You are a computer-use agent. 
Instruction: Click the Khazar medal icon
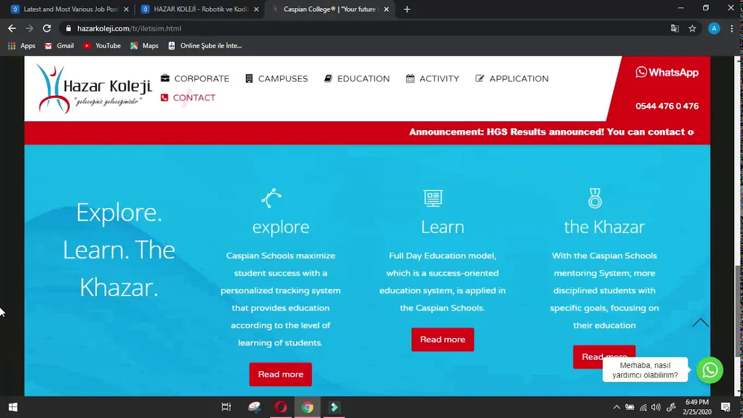point(595,198)
